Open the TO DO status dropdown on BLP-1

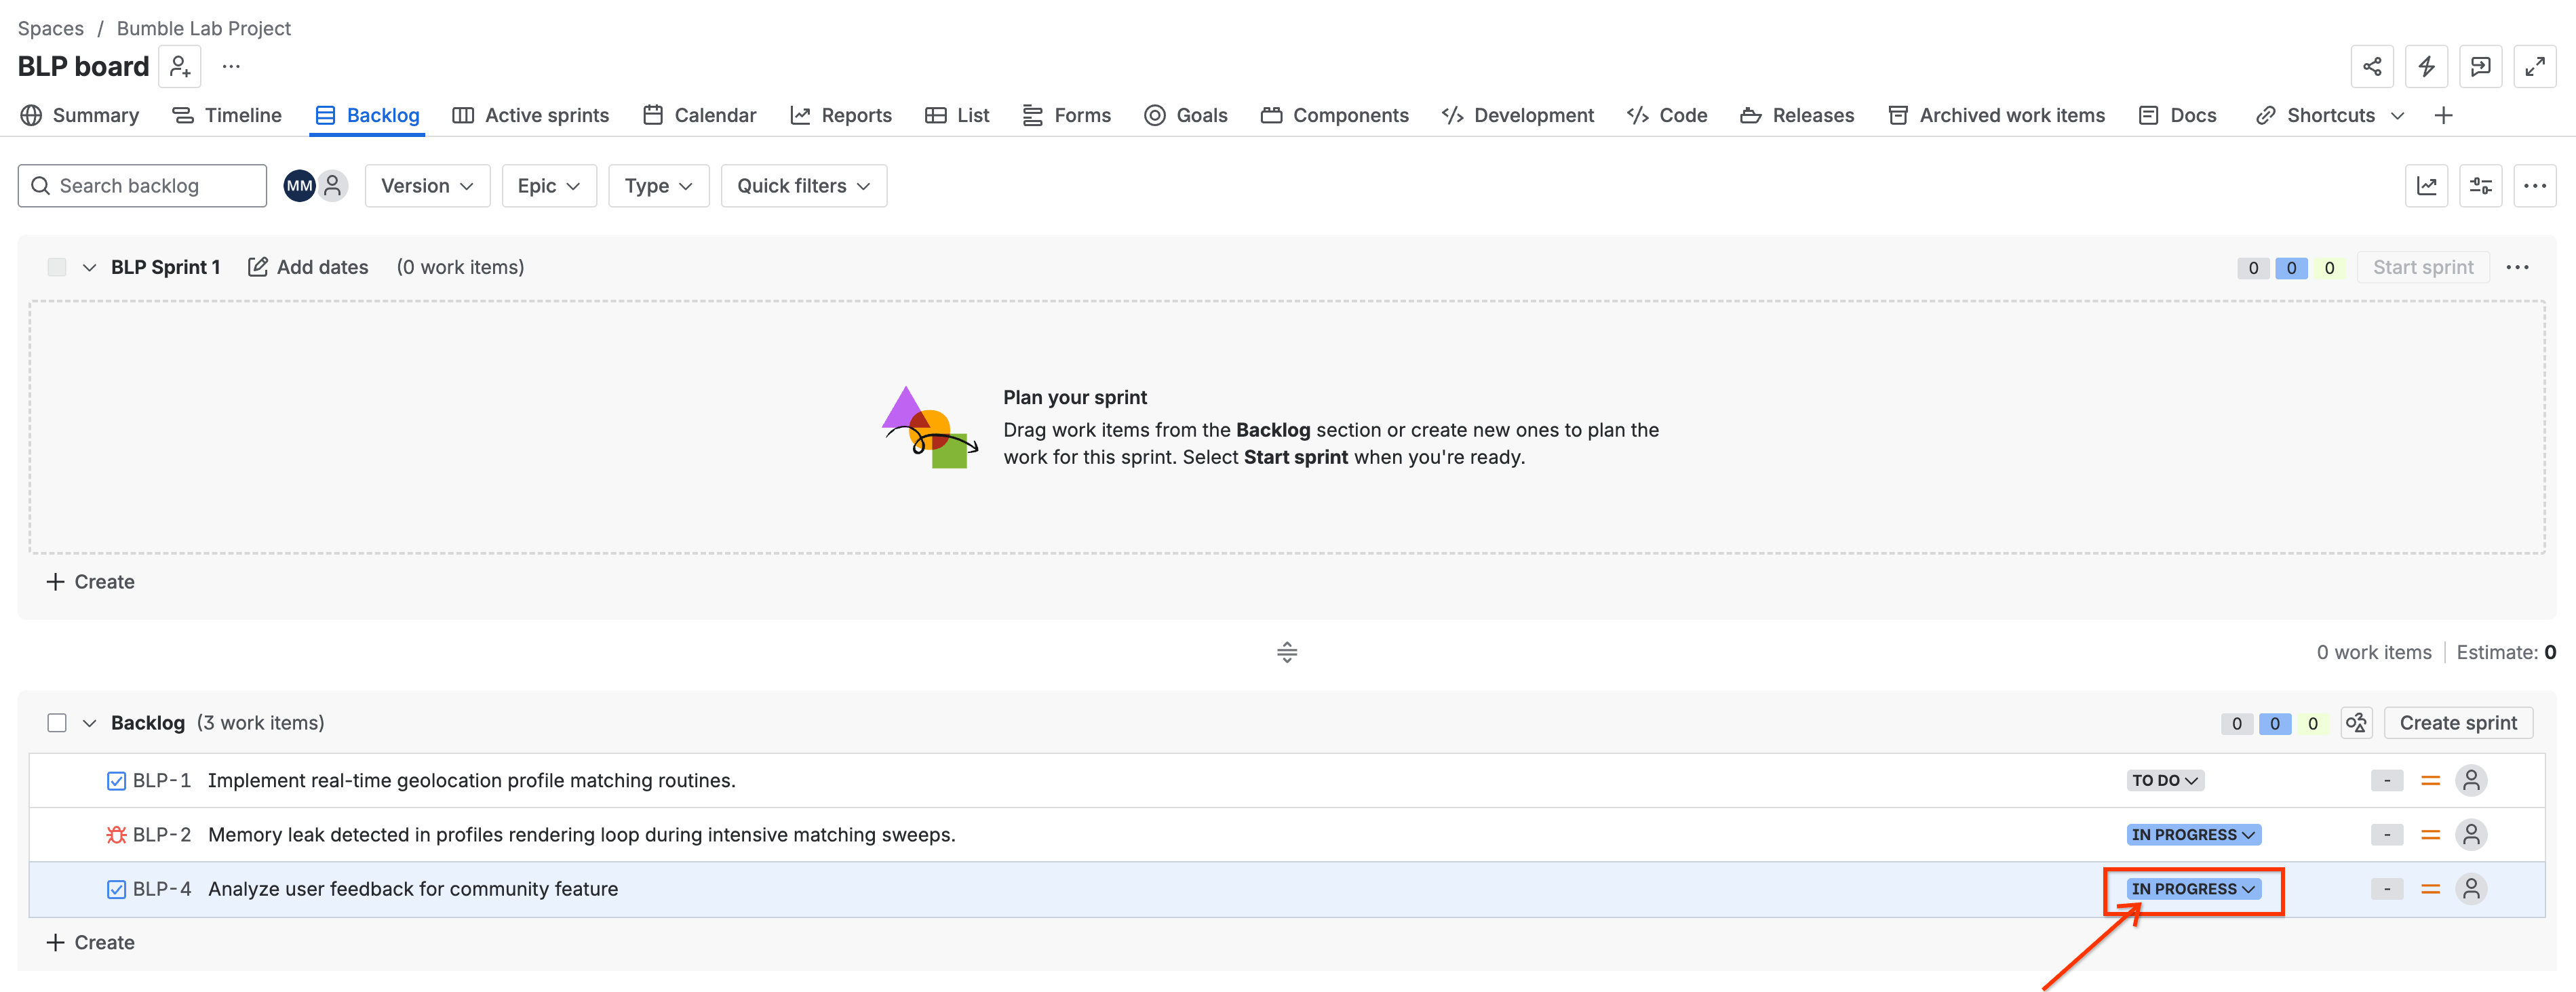click(2164, 781)
